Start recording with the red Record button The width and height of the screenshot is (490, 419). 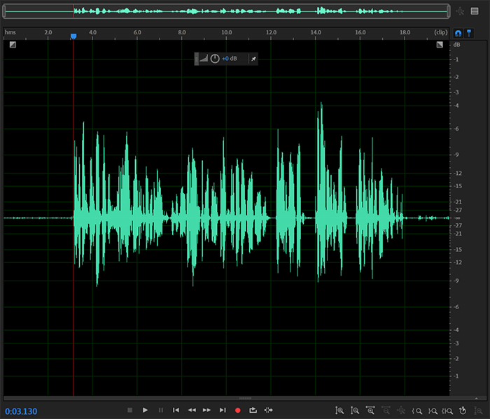click(238, 410)
